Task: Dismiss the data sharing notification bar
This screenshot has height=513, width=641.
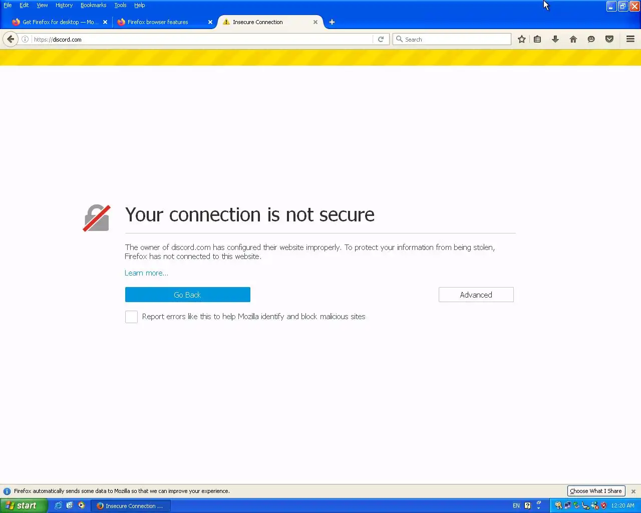Action: 633,491
